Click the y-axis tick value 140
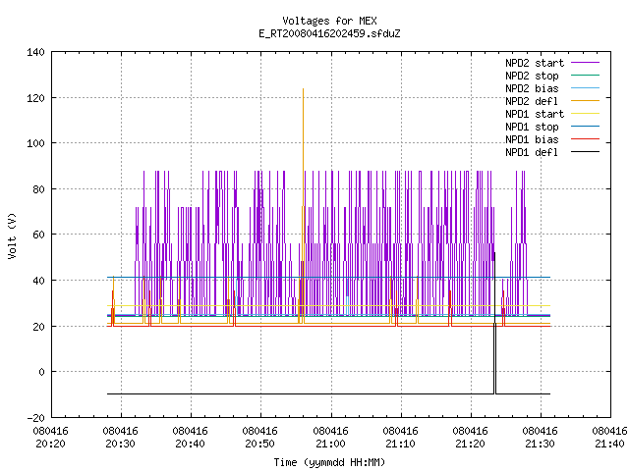629x471 pixels. 35,52
